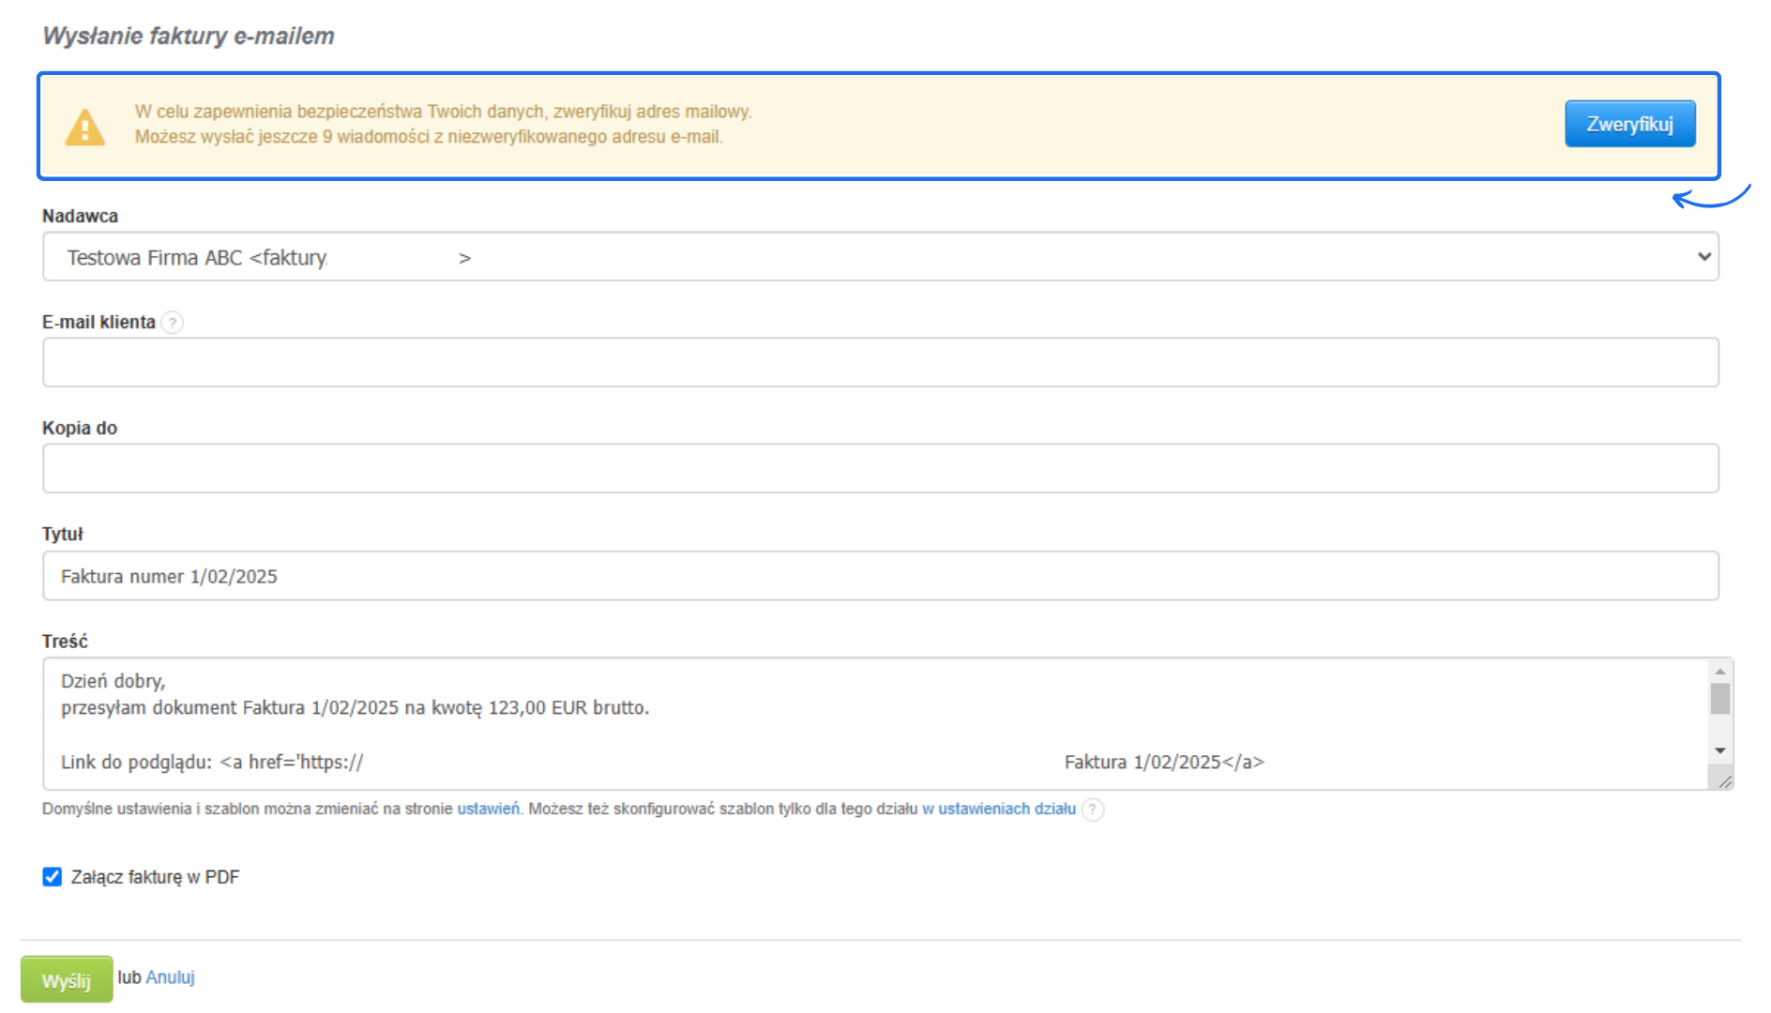Follow the 'w ustawieniach działu' link
The width and height of the screenshot is (1771, 1013).
(999, 809)
